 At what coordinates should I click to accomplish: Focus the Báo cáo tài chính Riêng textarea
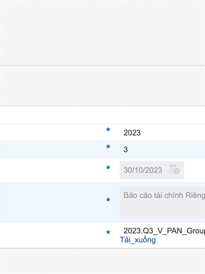click(162, 202)
